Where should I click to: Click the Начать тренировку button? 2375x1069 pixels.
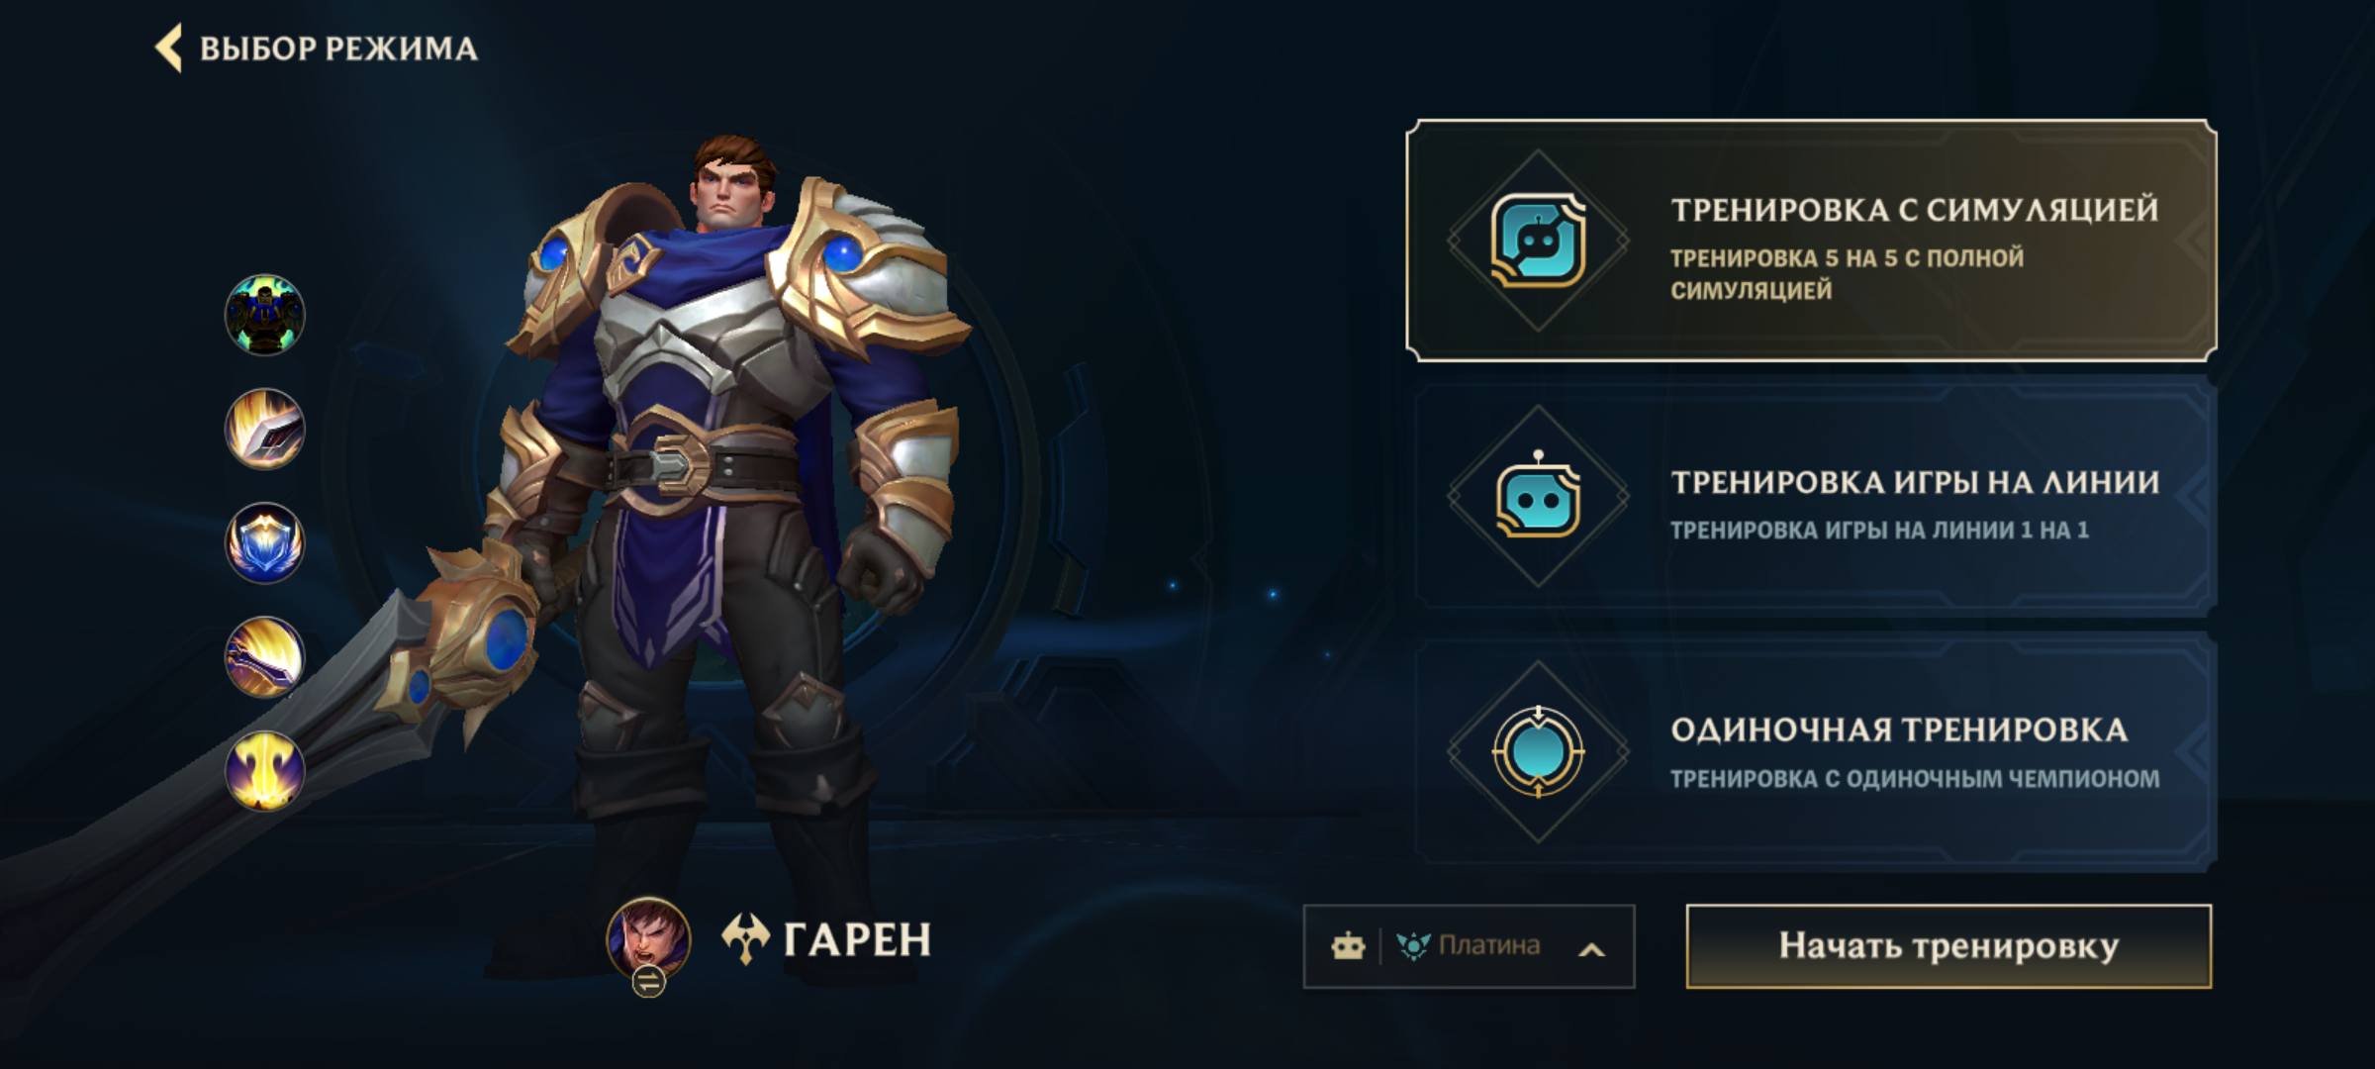1948,946
